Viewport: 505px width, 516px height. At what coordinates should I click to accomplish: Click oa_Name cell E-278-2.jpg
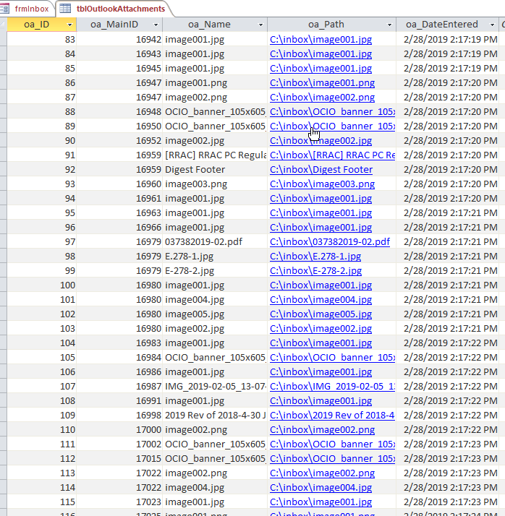(215, 271)
